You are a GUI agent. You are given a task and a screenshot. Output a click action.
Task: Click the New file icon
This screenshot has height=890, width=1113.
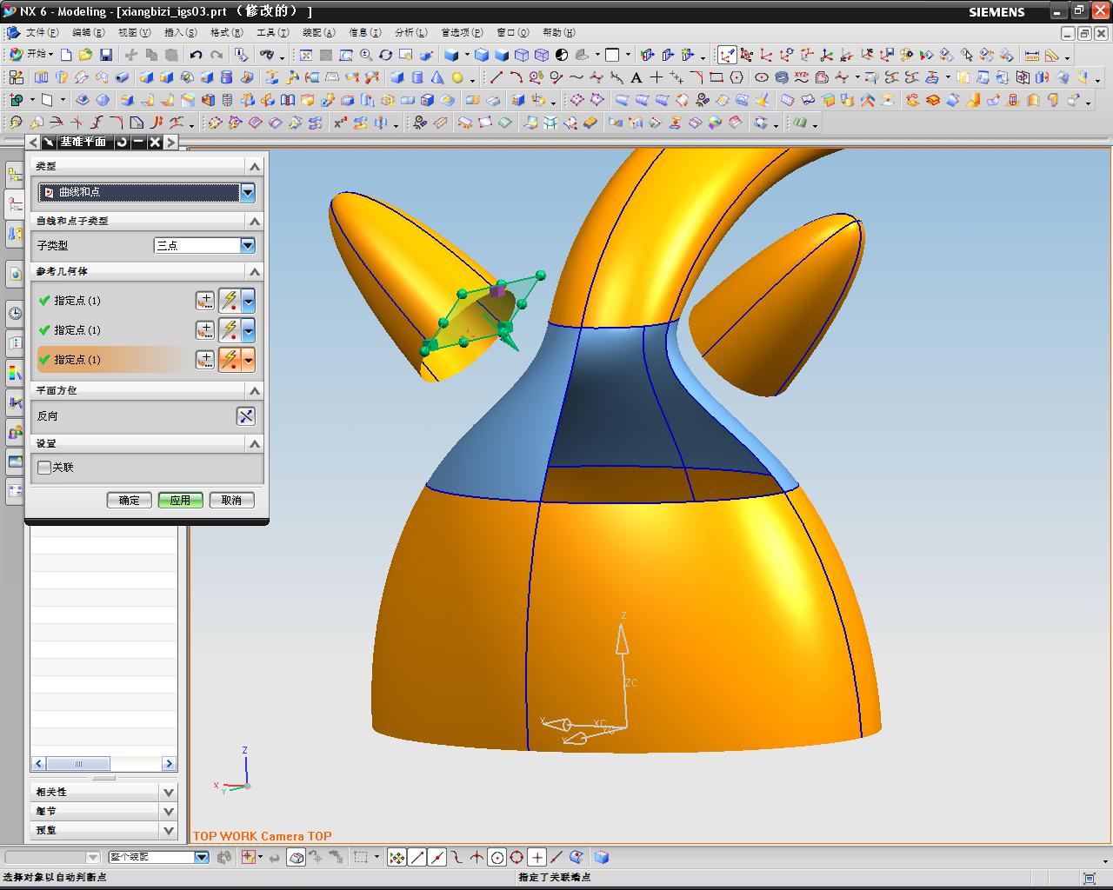click(x=66, y=55)
